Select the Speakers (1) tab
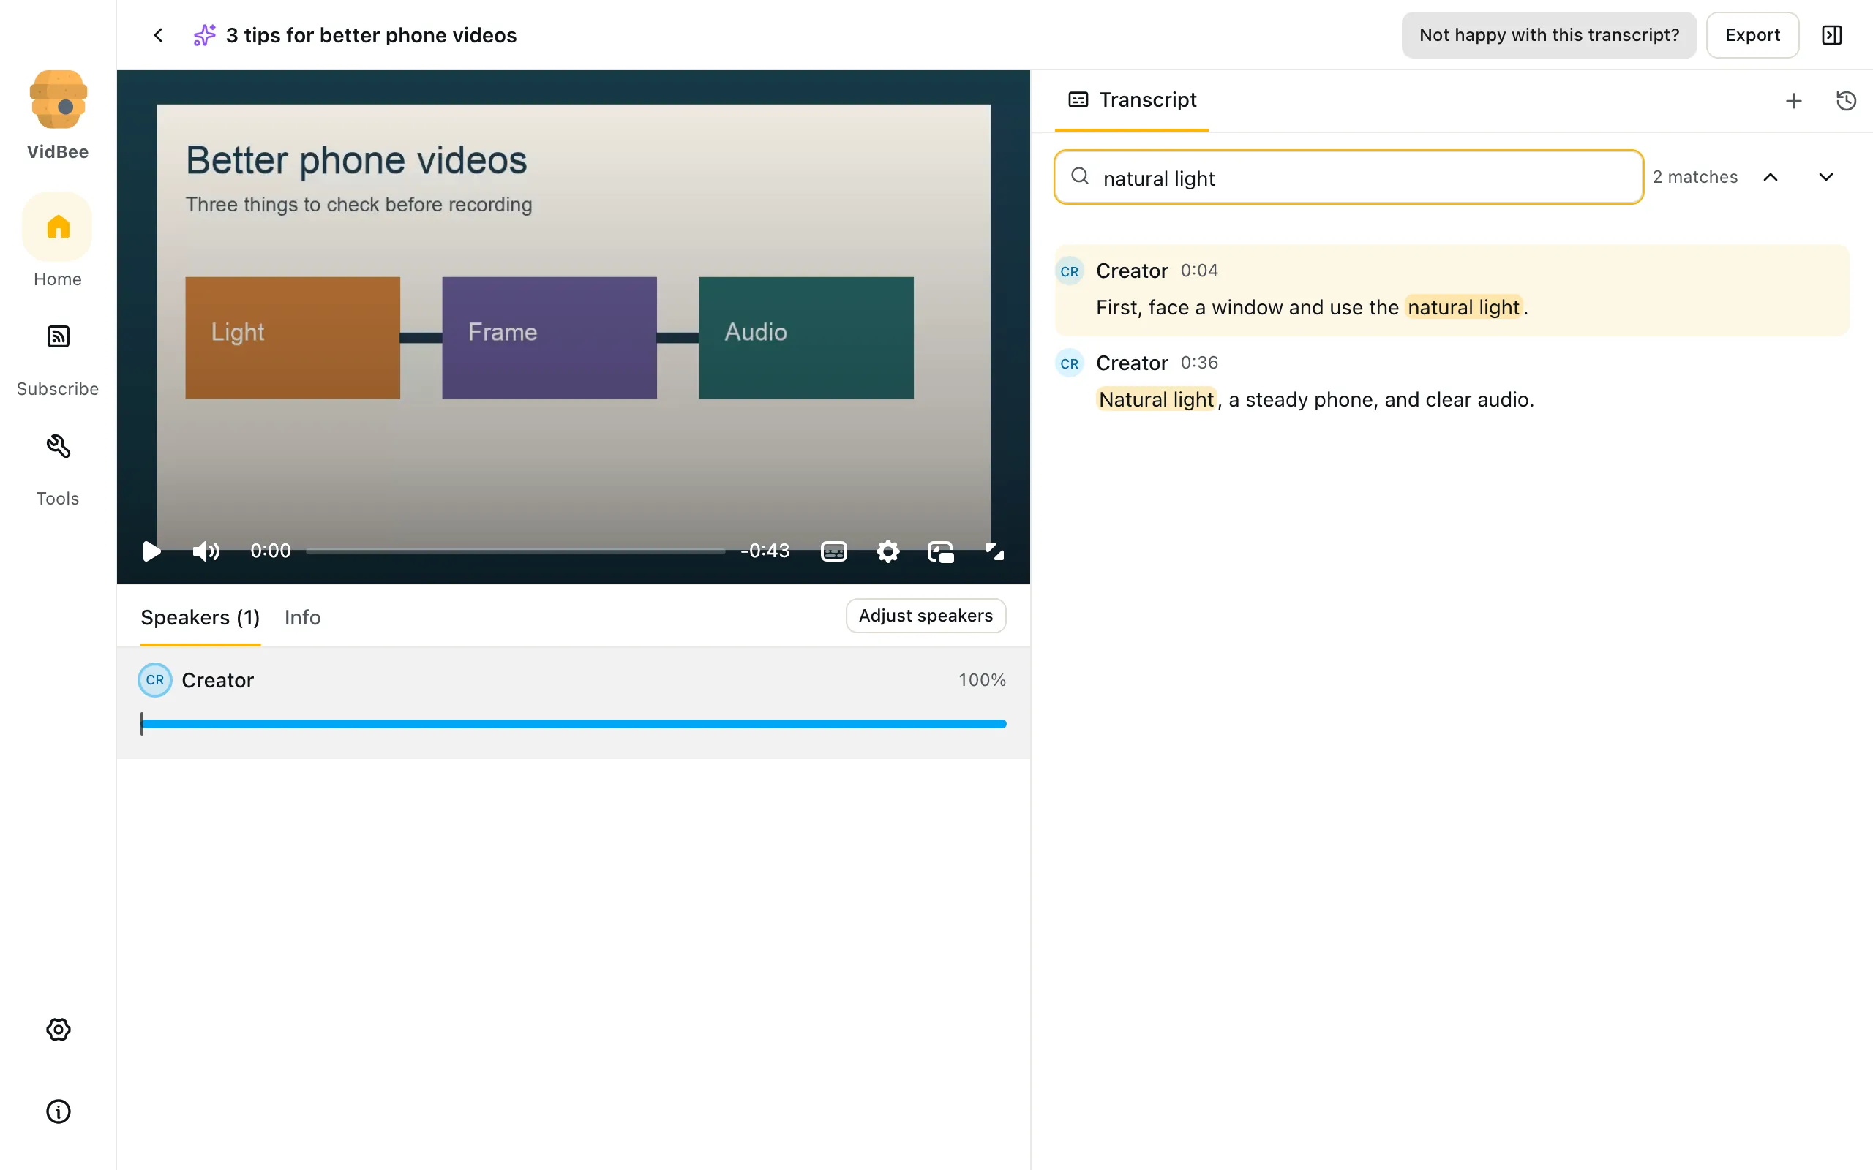The image size is (1873, 1170). point(200,617)
